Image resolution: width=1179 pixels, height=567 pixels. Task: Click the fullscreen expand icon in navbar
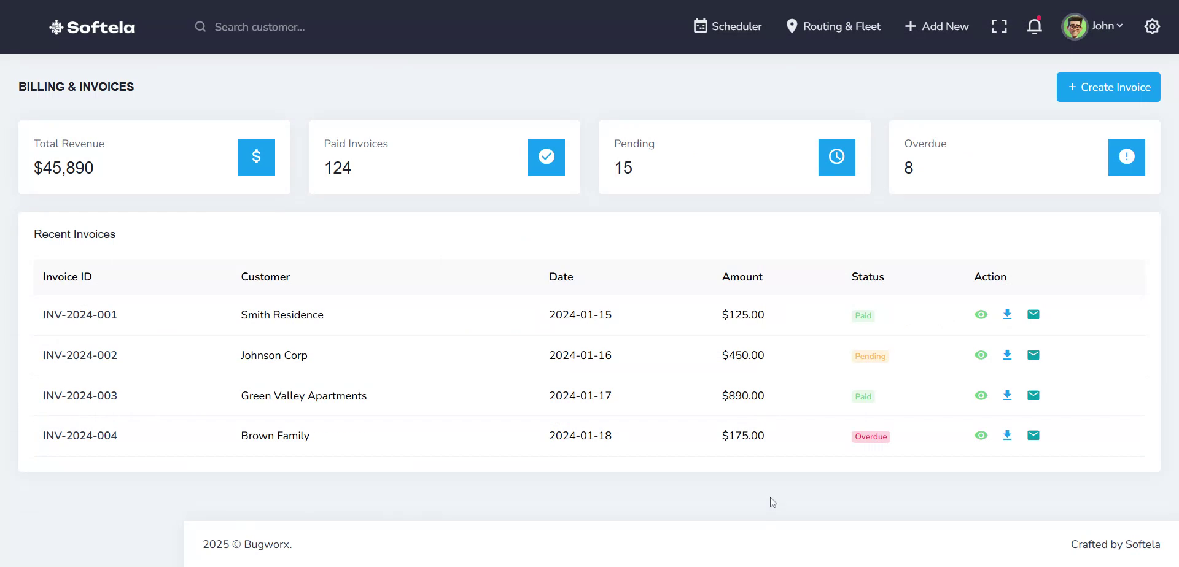[999, 26]
